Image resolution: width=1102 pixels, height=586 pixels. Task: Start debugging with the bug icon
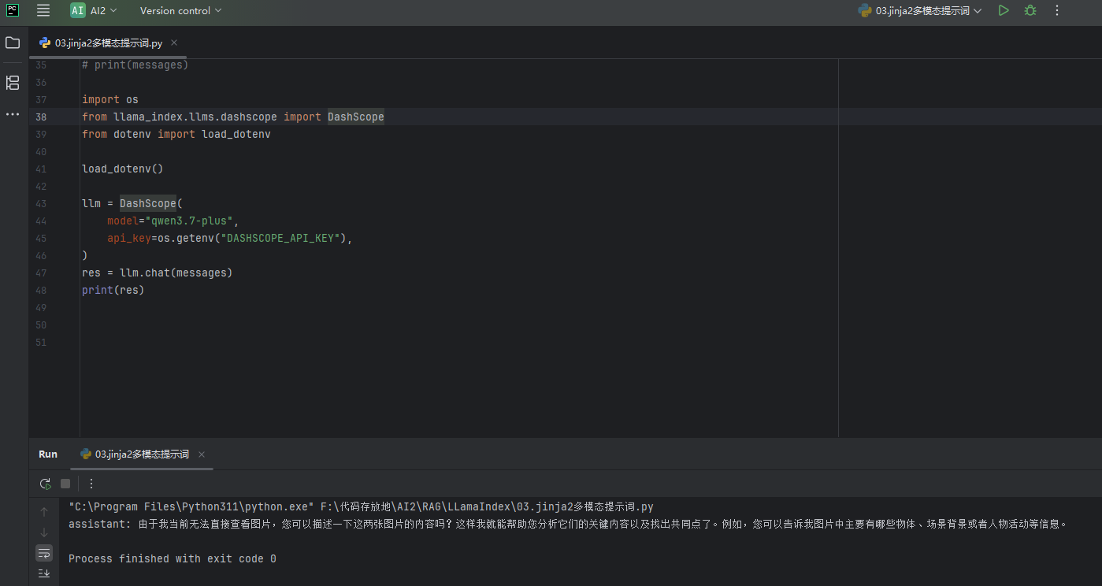(1030, 10)
